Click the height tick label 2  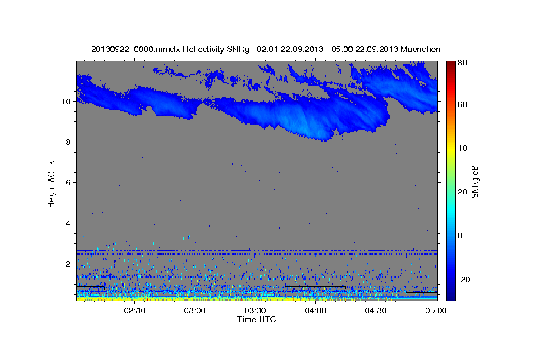[x=69, y=264]
